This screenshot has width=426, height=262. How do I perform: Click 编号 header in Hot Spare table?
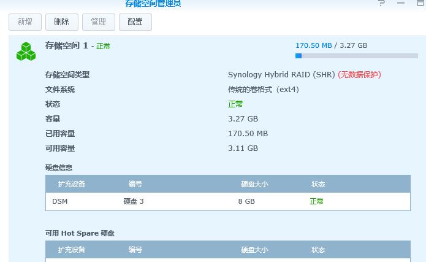point(135,250)
